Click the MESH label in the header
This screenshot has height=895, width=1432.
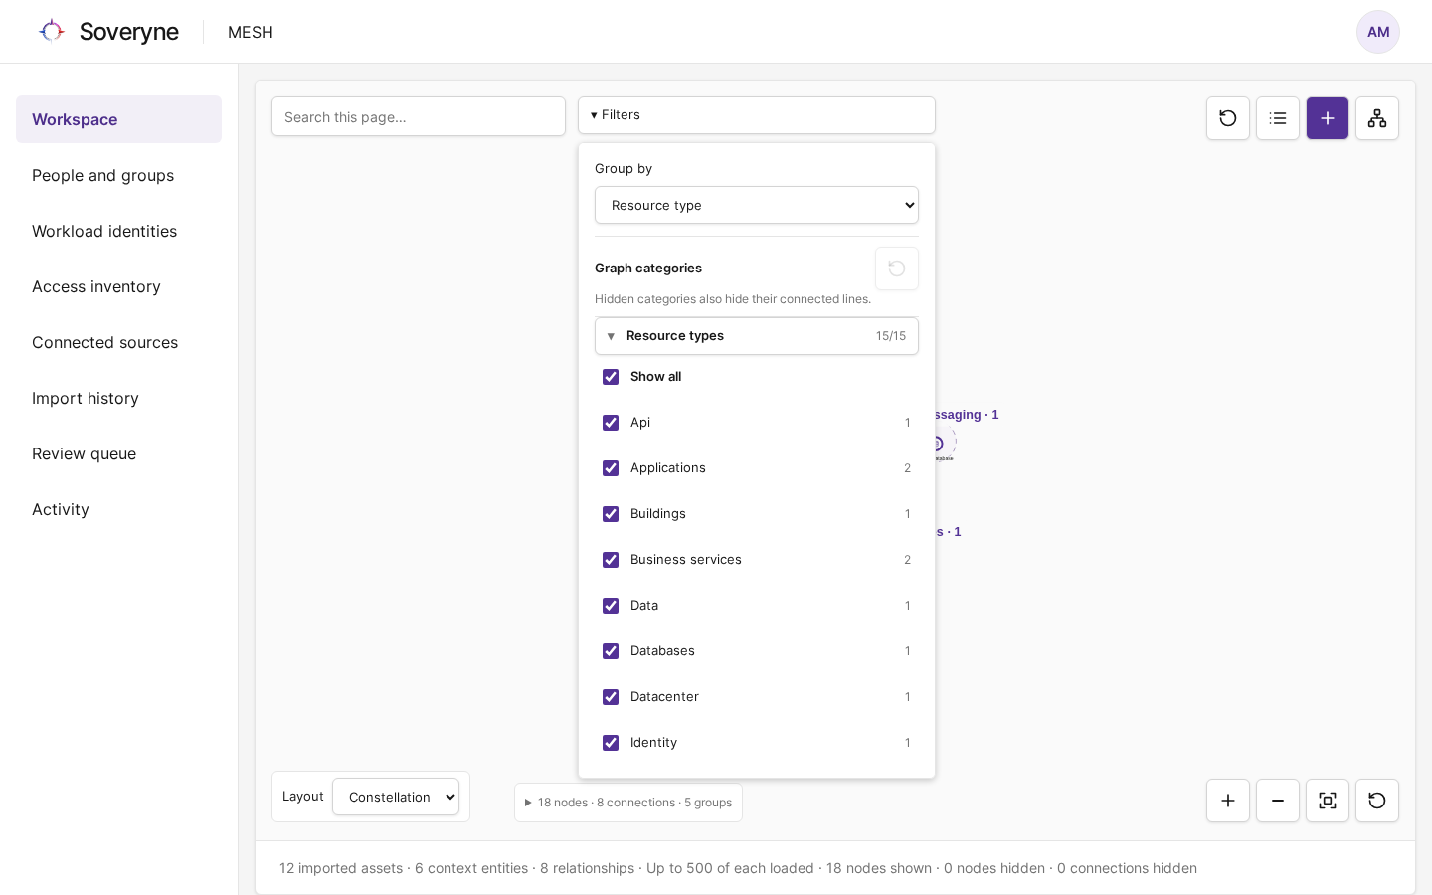pyautogui.click(x=251, y=32)
